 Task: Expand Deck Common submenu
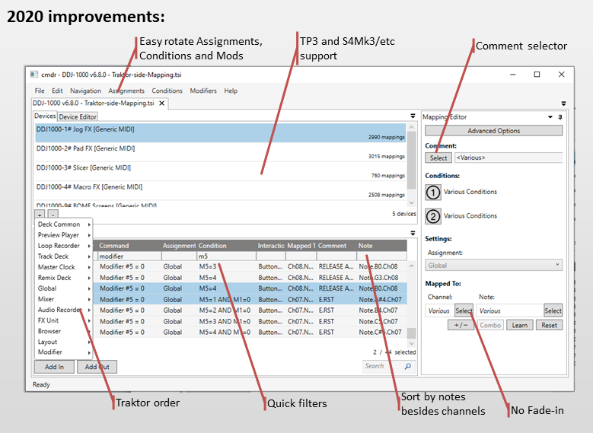tap(63, 224)
